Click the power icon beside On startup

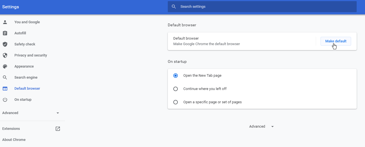[x=5, y=100]
